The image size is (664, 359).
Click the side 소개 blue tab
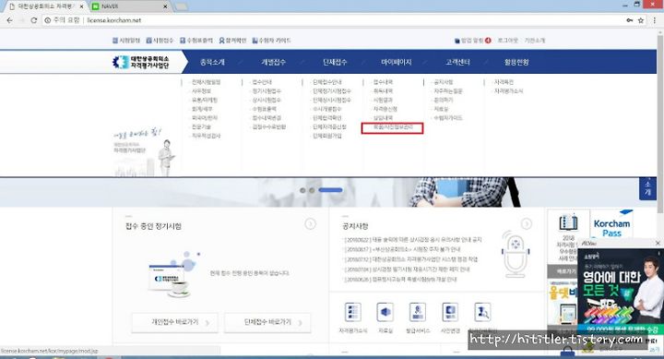pyautogui.click(x=647, y=188)
